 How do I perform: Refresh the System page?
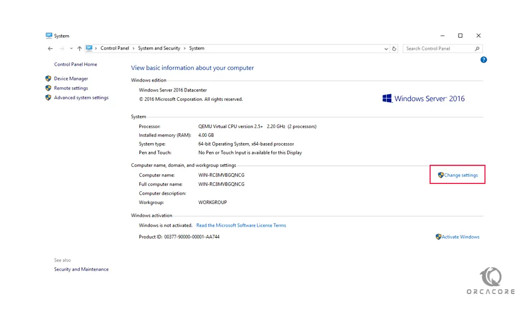tap(394, 49)
